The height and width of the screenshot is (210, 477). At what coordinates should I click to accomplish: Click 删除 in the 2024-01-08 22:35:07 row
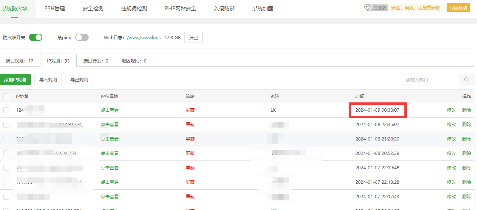tap(467, 125)
